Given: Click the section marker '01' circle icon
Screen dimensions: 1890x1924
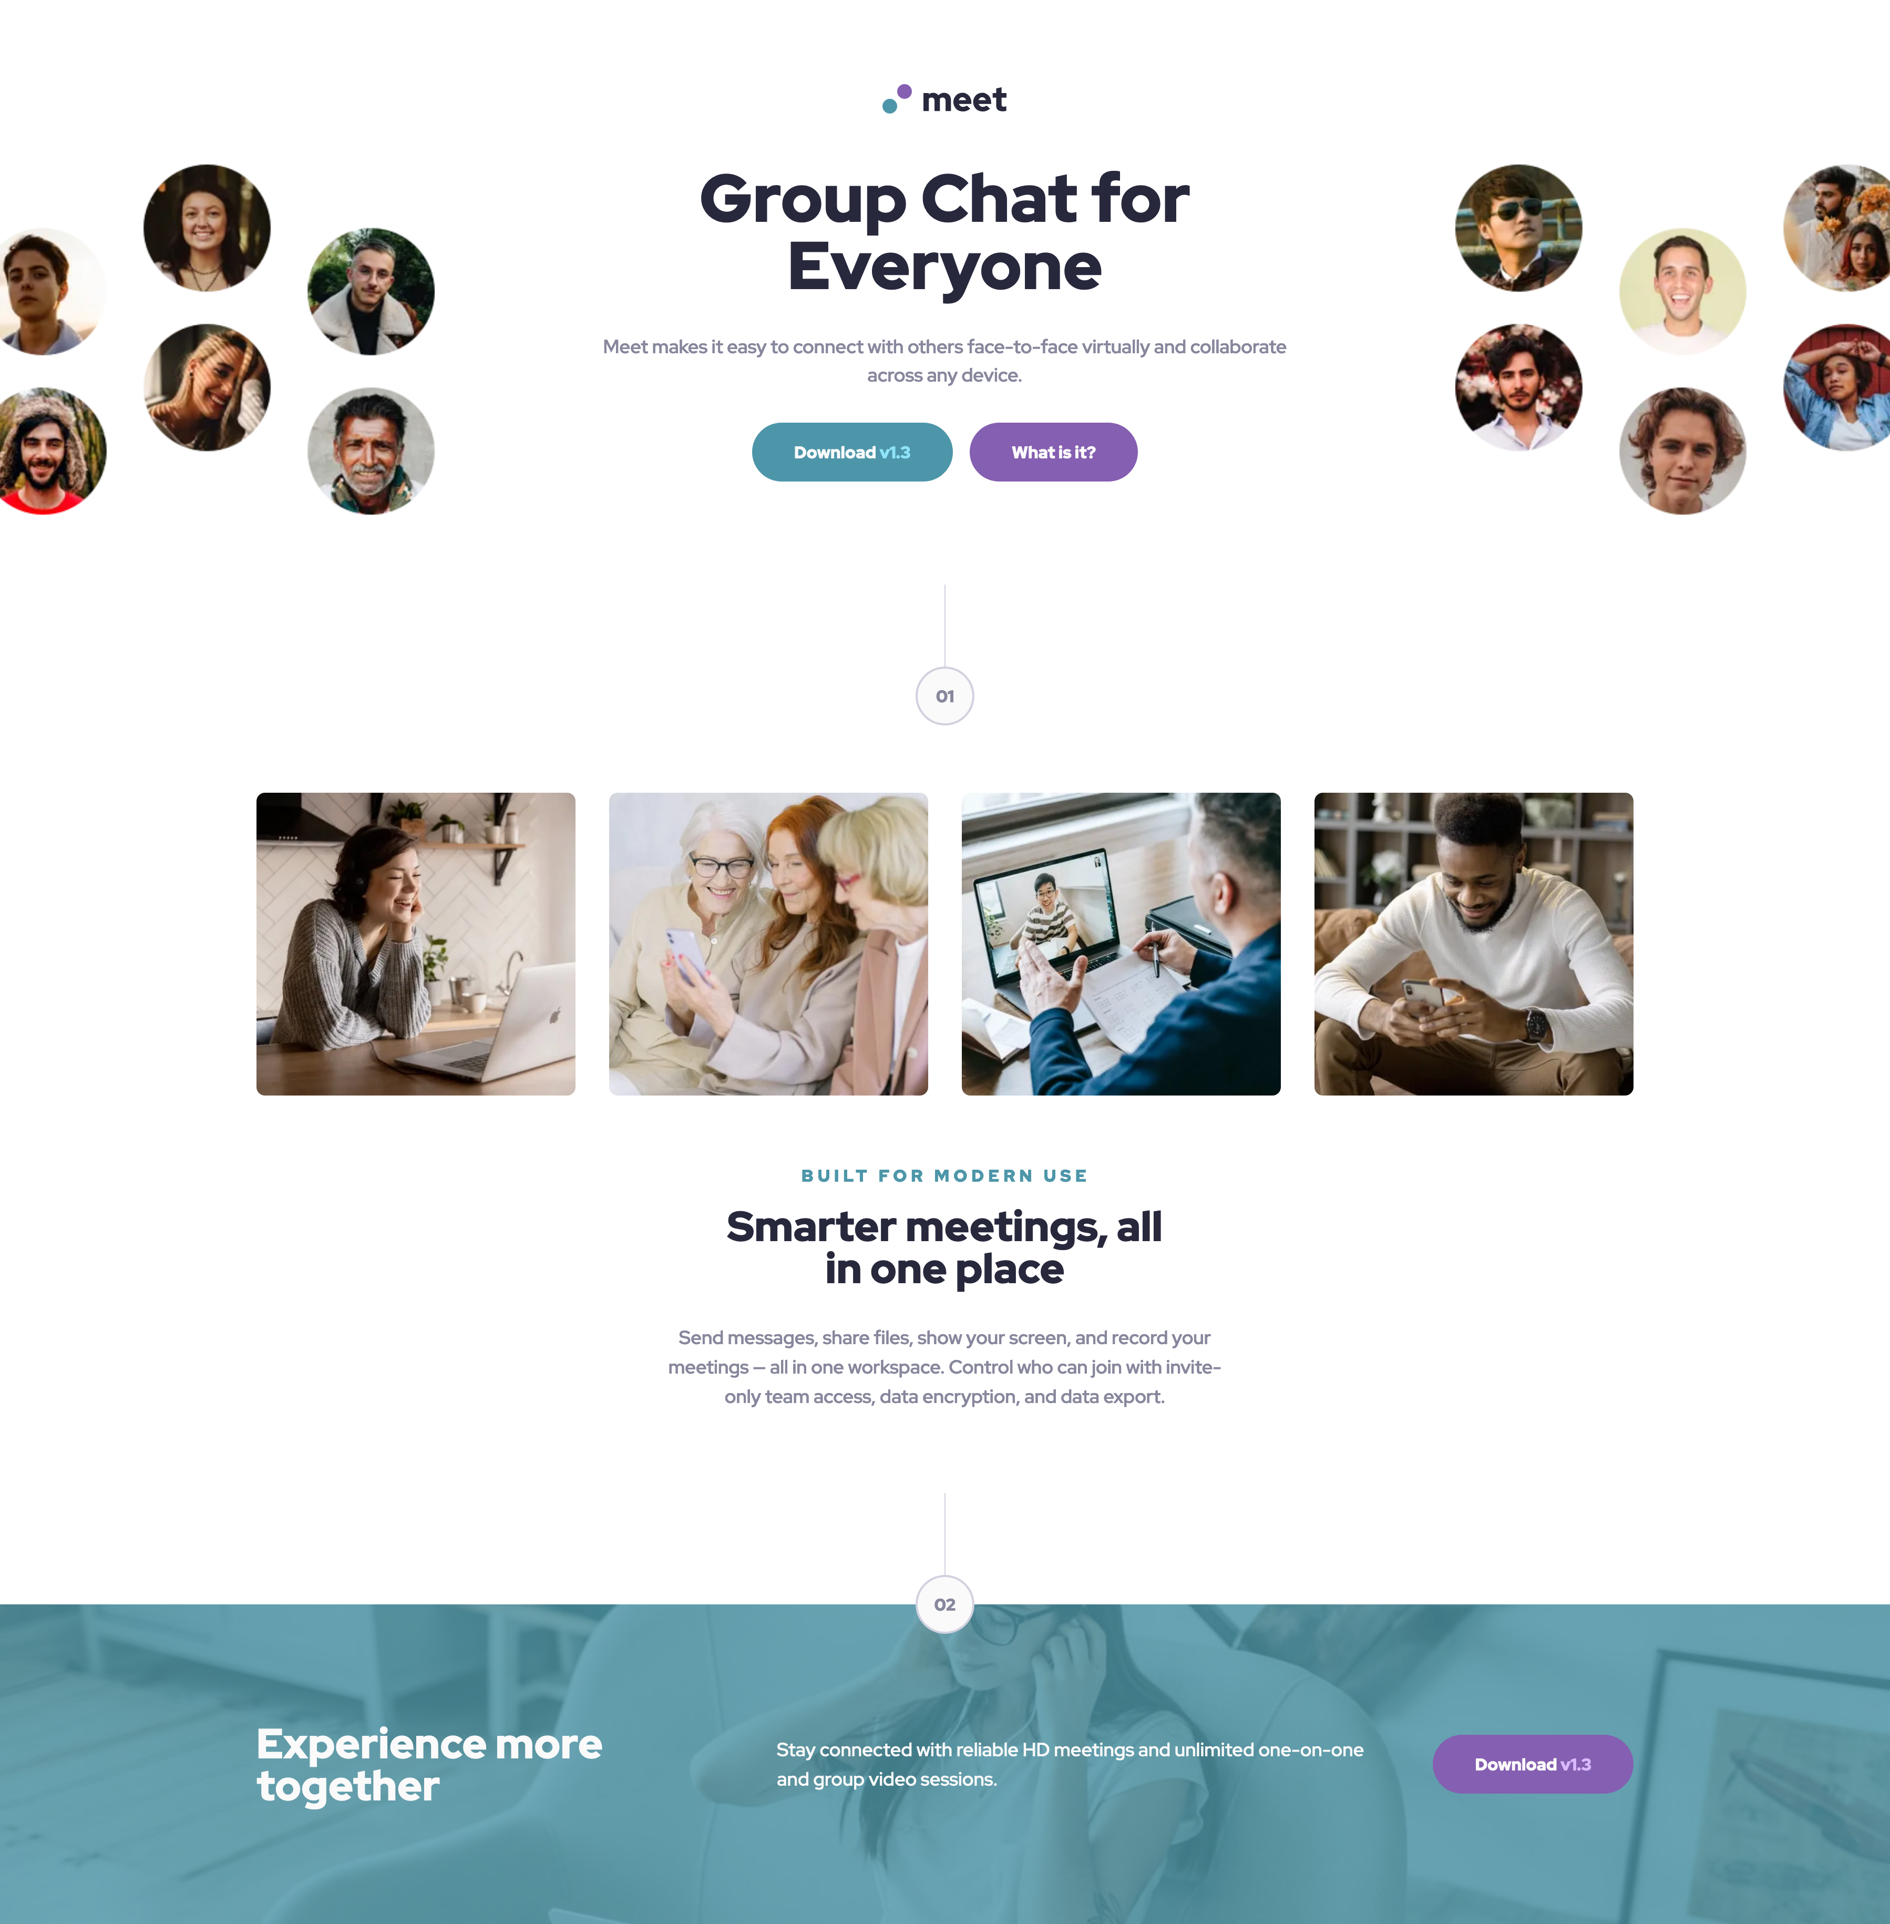Looking at the screenshot, I should point(945,694).
